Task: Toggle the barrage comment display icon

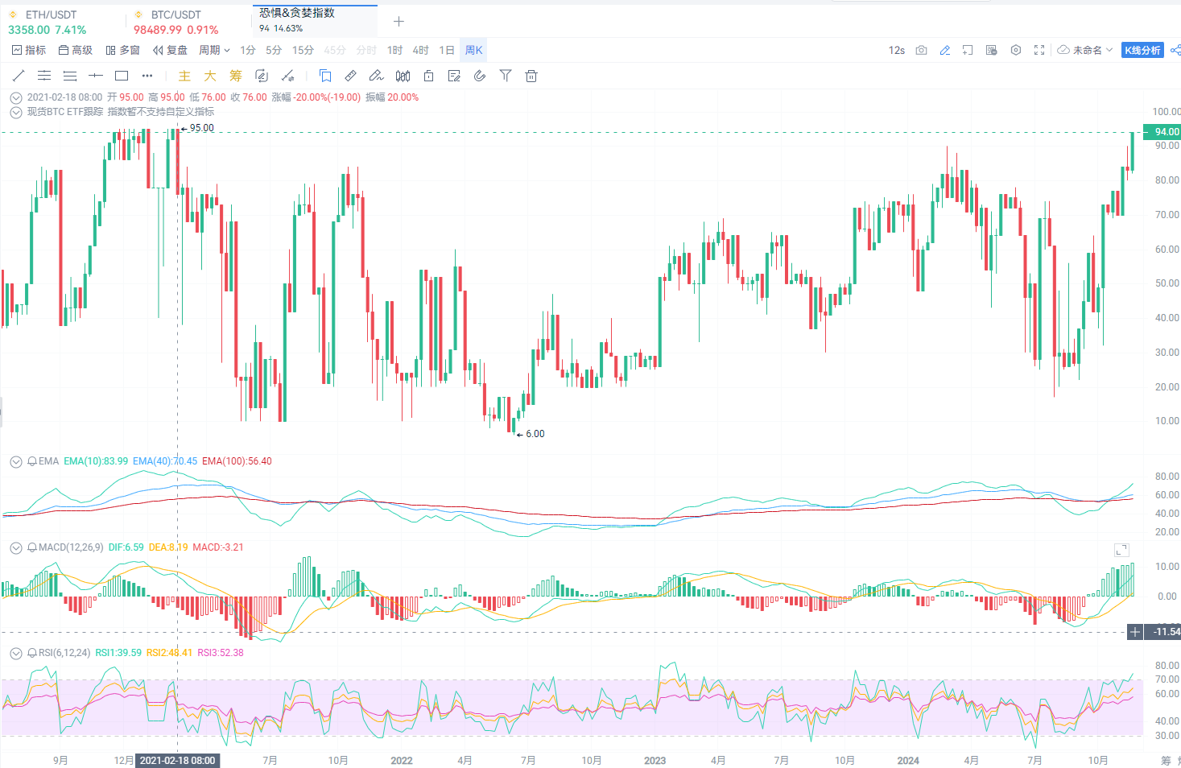Action: point(992,50)
